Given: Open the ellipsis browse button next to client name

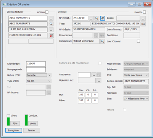Looking at the screenshot, I should coord(51,18).
